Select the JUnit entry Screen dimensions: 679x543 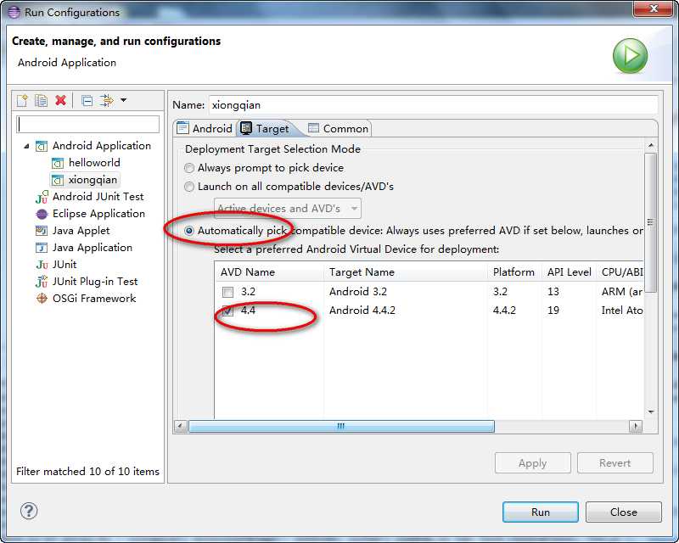tap(65, 264)
